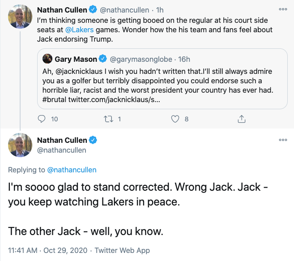Open the quoted tweet by Gary Mason

point(162,85)
